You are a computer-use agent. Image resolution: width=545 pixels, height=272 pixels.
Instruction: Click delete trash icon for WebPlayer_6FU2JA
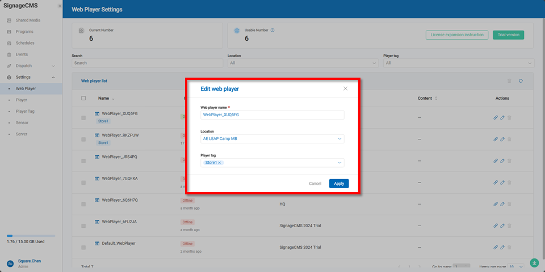click(509, 226)
